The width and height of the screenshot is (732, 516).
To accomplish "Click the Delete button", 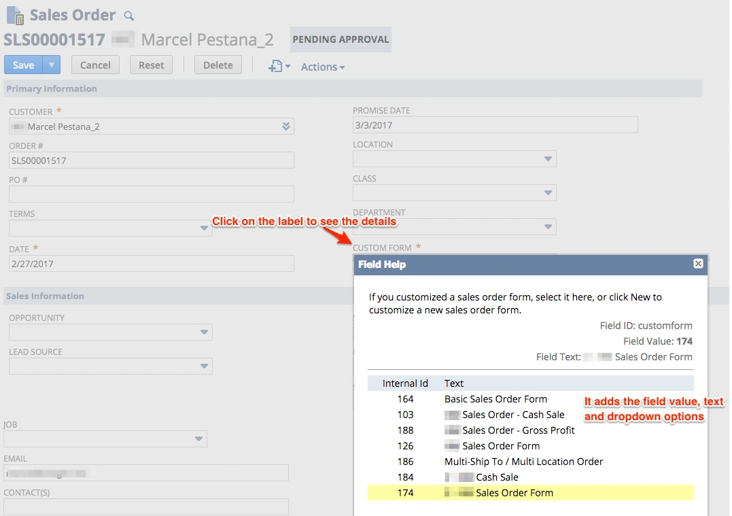I will [218, 65].
